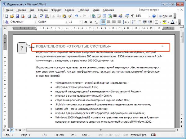Open the 88% zoom dropdown
The width and height of the screenshot is (186, 139).
tap(149, 16)
